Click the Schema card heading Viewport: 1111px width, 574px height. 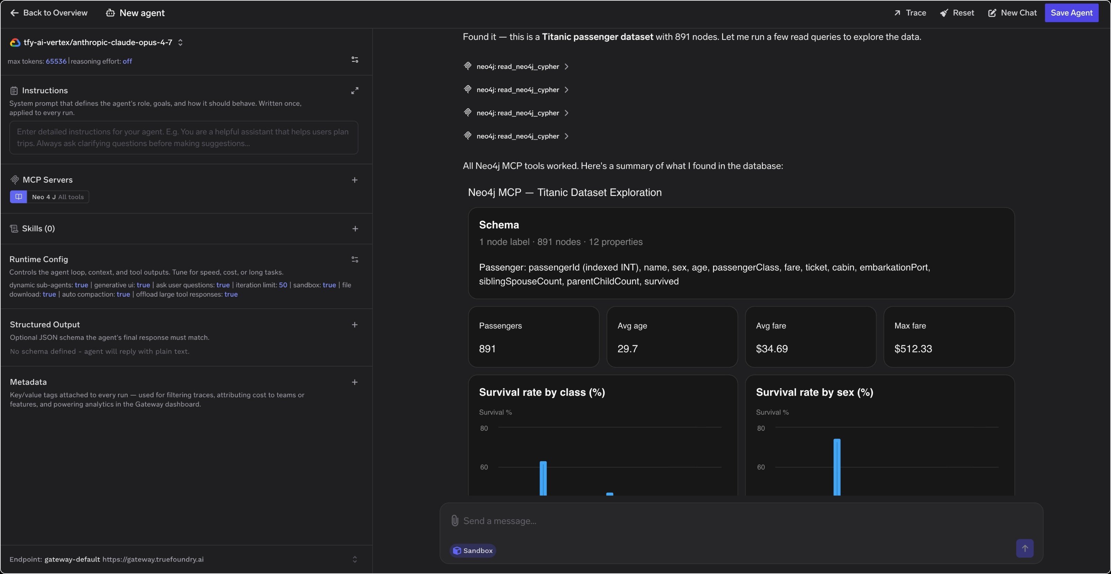pos(499,225)
